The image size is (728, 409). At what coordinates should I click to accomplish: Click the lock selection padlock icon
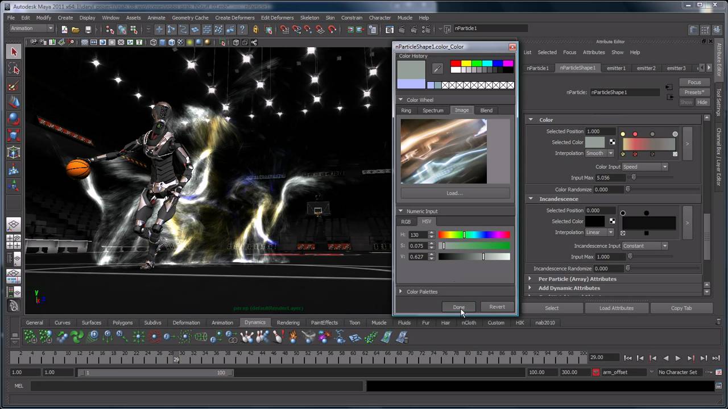(x=256, y=30)
